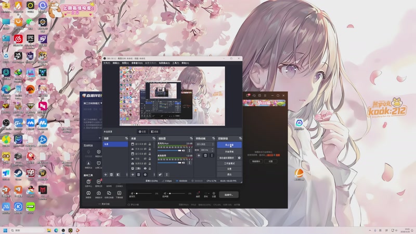
Task: Open scene filters icon in Scenes panel
Action: [x=118, y=175]
